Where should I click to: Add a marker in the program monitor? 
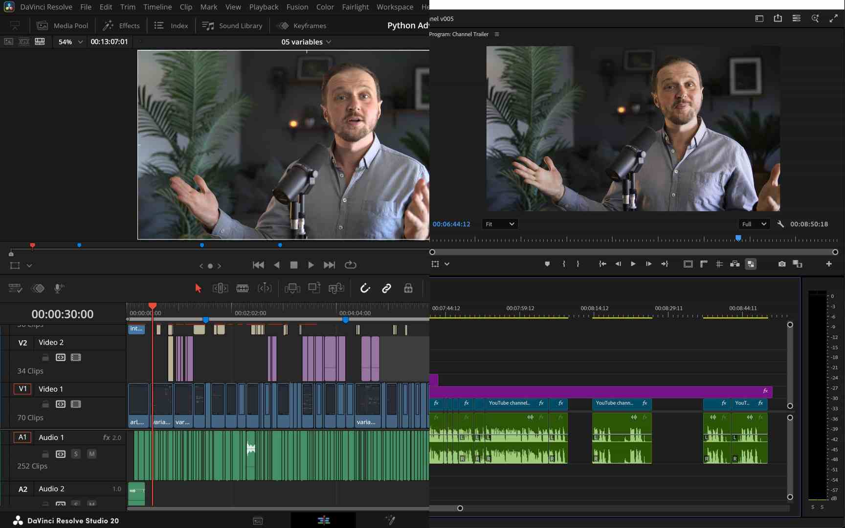(547, 264)
